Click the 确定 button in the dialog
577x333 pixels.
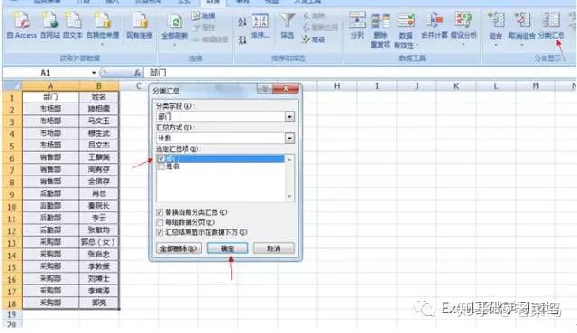coord(227,248)
